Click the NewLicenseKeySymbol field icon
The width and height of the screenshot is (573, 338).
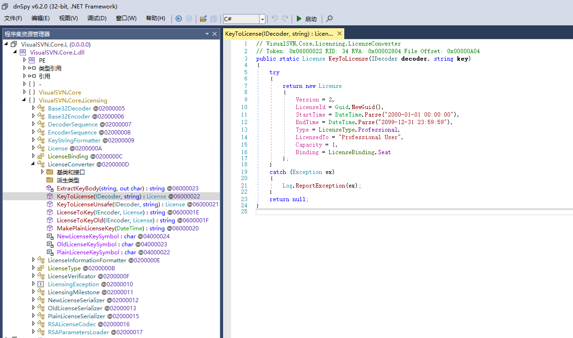(49, 236)
